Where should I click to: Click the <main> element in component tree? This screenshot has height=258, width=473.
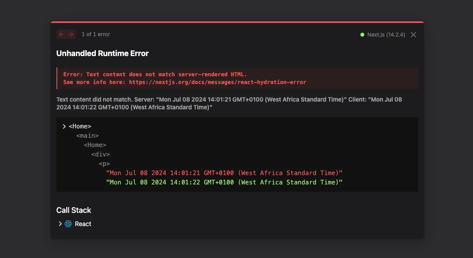(x=88, y=136)
